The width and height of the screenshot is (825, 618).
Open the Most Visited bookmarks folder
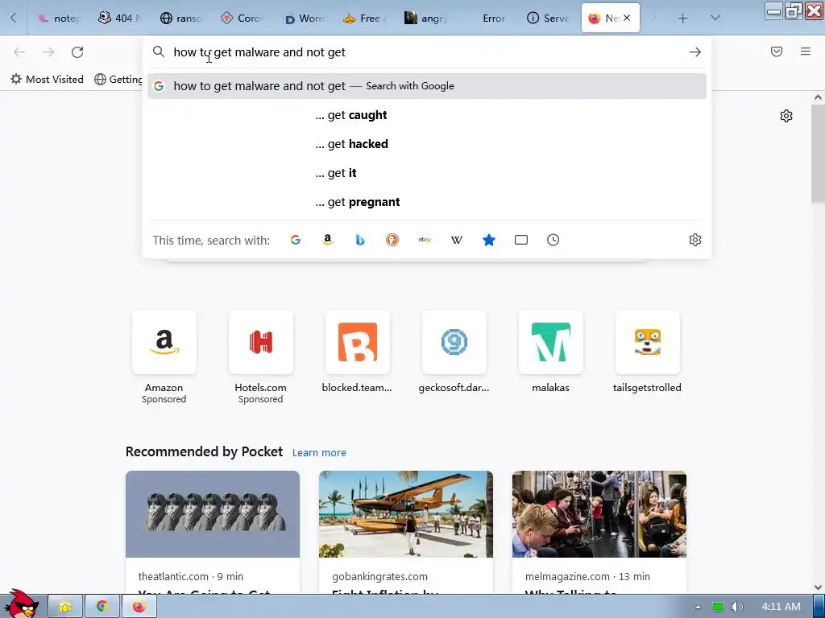pyautogui.click(x=48, y=80)
